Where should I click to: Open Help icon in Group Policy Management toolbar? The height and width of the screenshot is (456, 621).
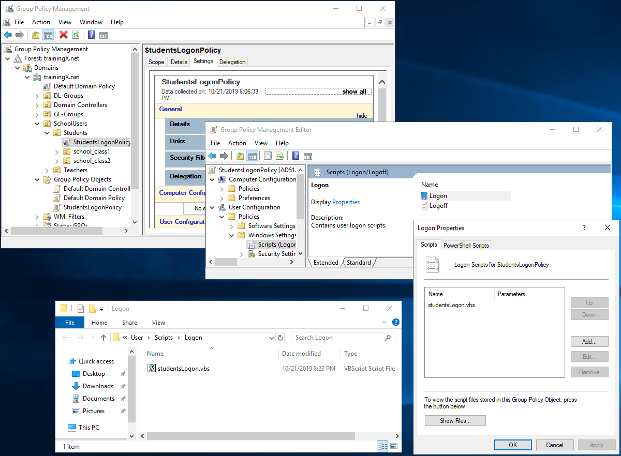pos(92,35)
